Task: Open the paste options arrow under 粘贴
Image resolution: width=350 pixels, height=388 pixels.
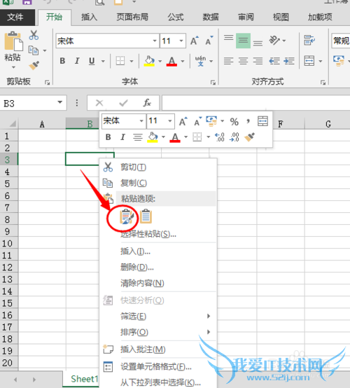Action: click(13, 67)
